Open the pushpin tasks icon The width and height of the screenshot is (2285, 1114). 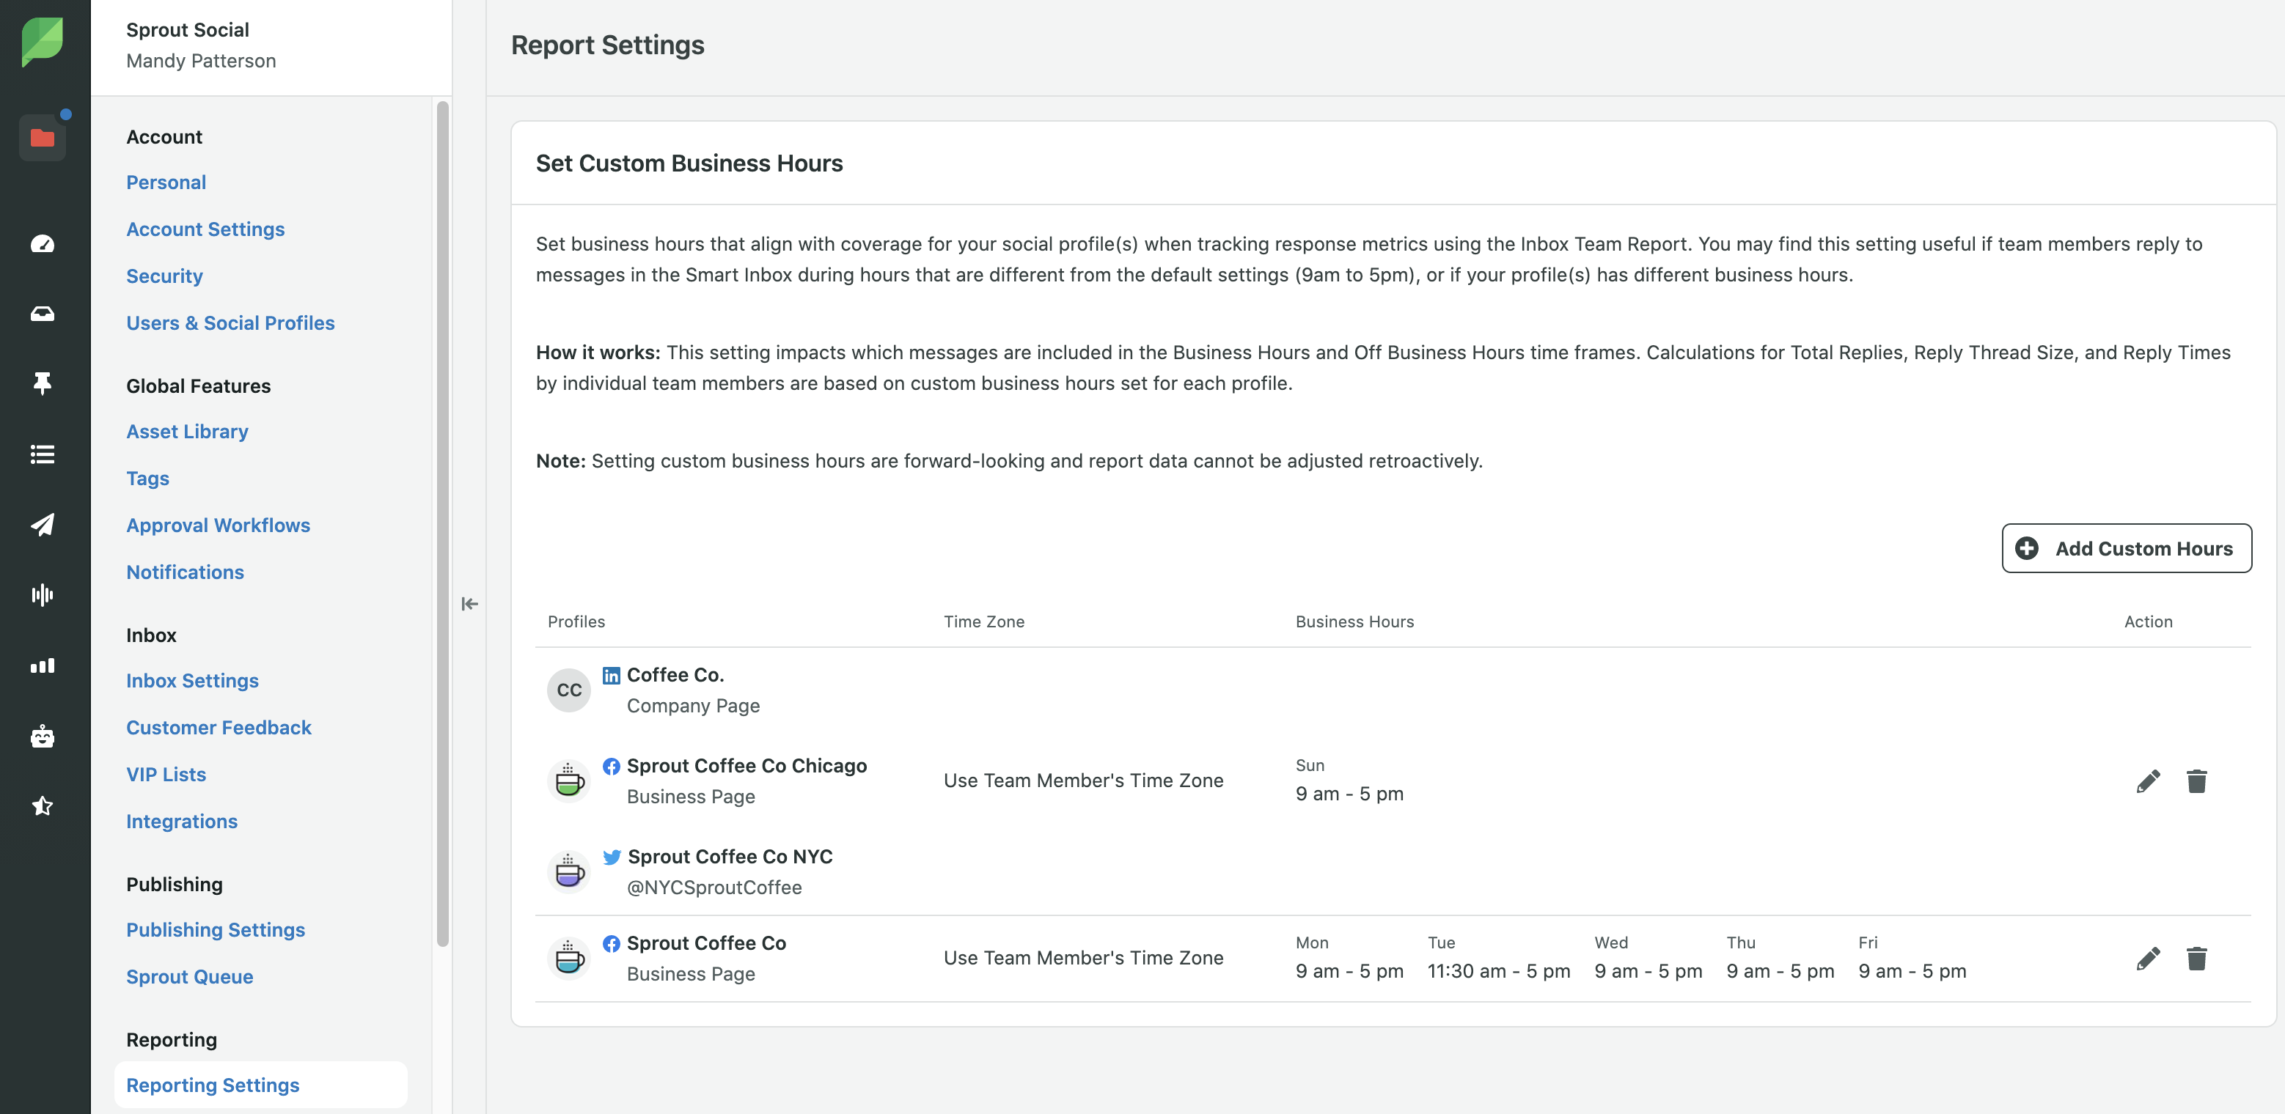[x=43, y=383]
